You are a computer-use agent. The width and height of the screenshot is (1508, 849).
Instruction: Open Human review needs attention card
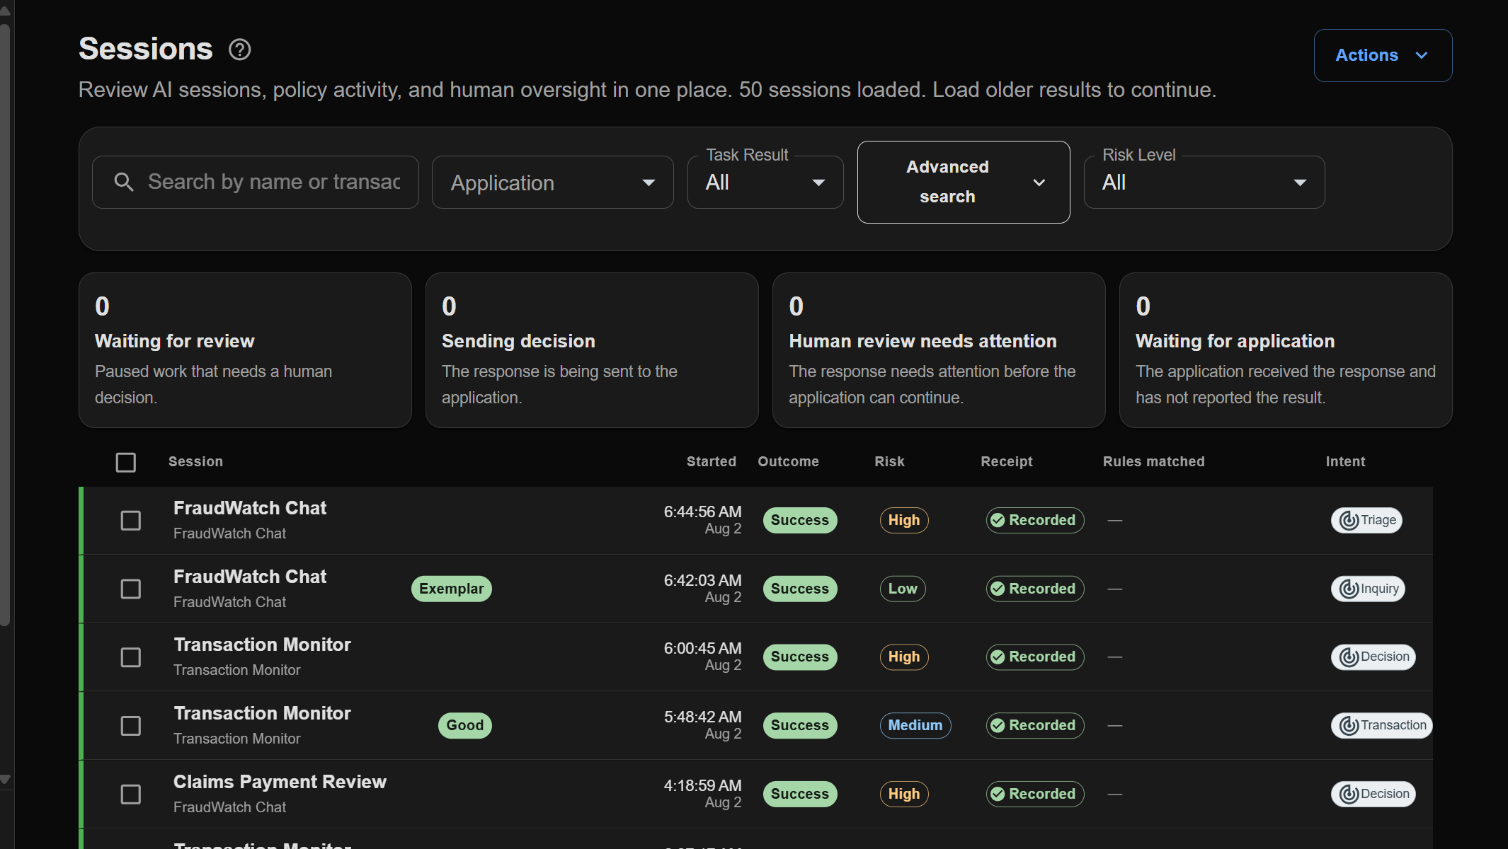coord(939,350)
